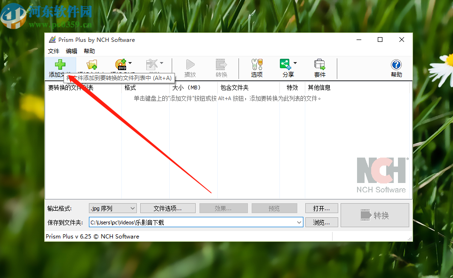Image resolution: width=453 pixels, height=278 pixels.
Task: Open the 文件 menu
Action: 54,51
